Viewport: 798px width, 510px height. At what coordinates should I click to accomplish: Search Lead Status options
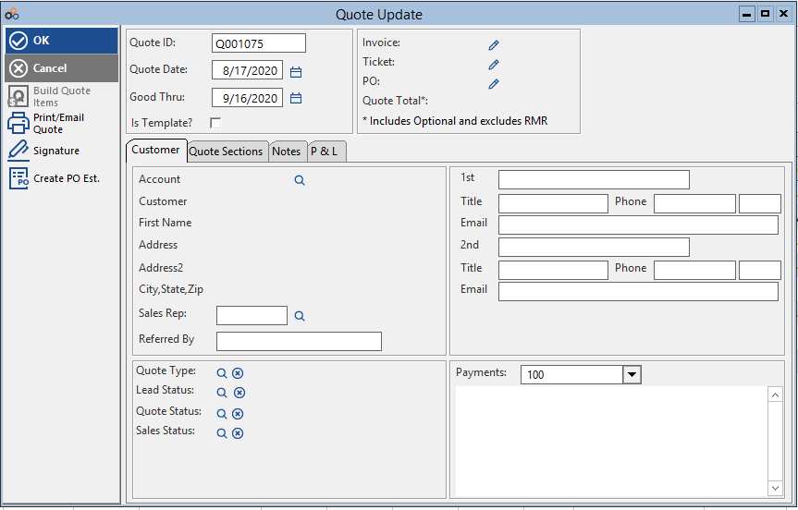coord(222,393)
